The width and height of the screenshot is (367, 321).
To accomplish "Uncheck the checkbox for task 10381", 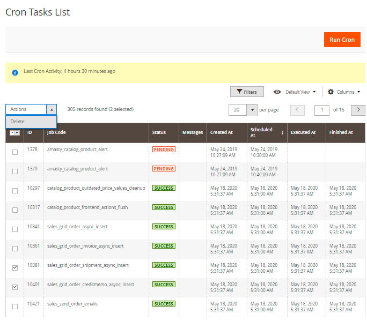I will pos(15,267).
